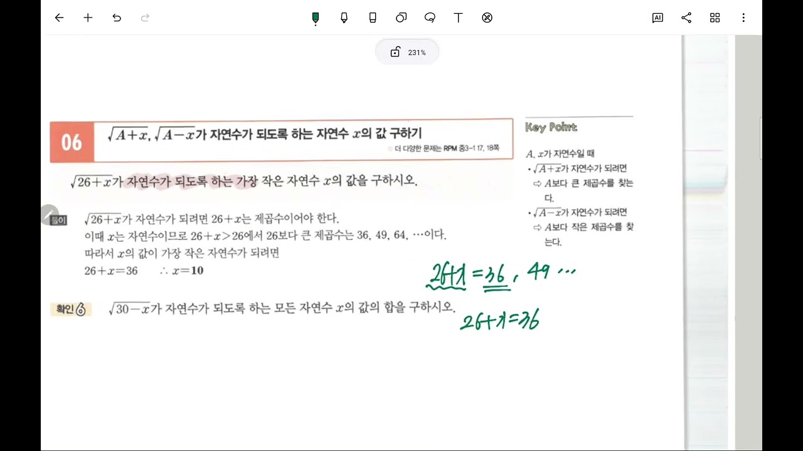Open the AI features button
The height and width of the screenshot is (451, 803).
click(x=657, y=18)
